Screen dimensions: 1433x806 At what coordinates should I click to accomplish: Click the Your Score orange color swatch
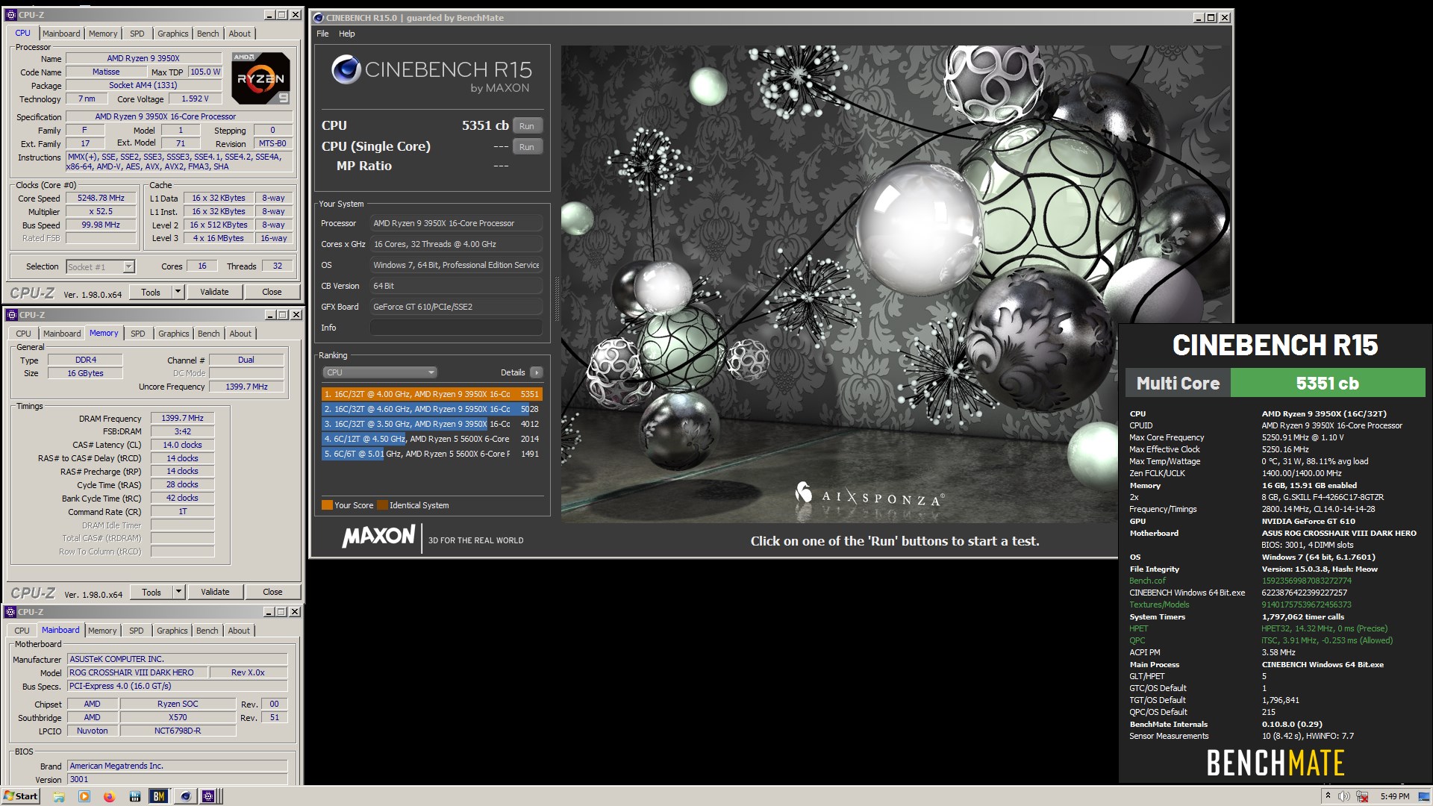coord(327,505)
